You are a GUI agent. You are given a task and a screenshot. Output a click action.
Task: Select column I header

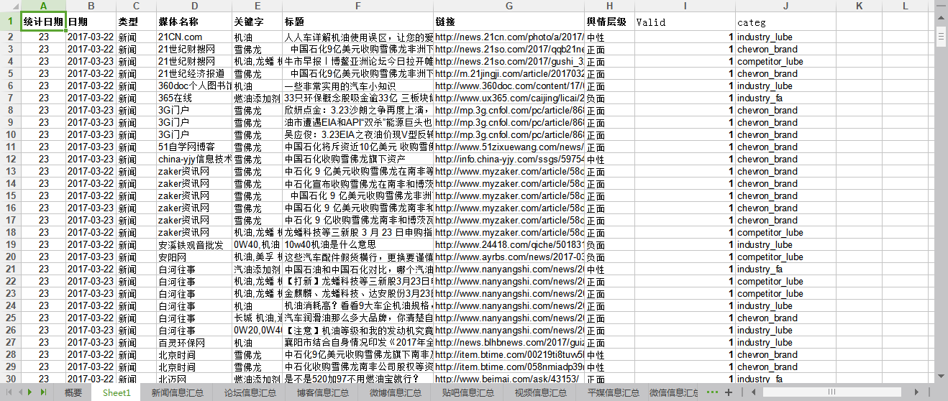click(x=685, y=6)
